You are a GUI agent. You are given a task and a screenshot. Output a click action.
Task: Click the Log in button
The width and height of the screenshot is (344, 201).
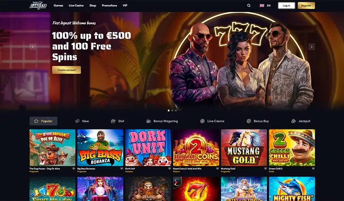click(286, 5)
